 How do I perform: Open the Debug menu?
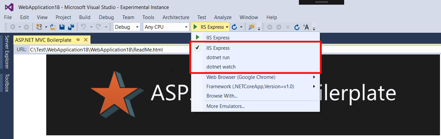click(106, 17)
